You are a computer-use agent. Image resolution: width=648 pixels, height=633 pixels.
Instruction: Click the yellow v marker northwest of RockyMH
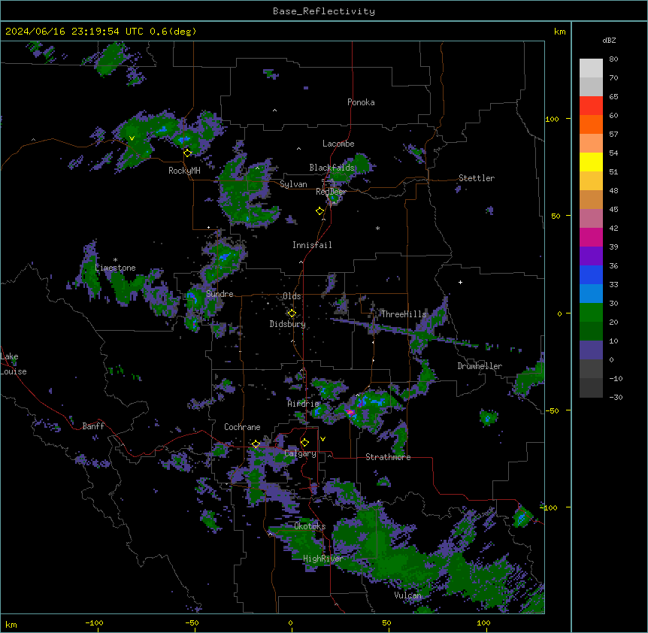pyautogui.click(x=132, y=138)
